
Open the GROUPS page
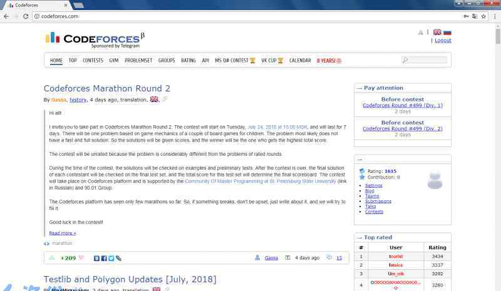point(167,60)
